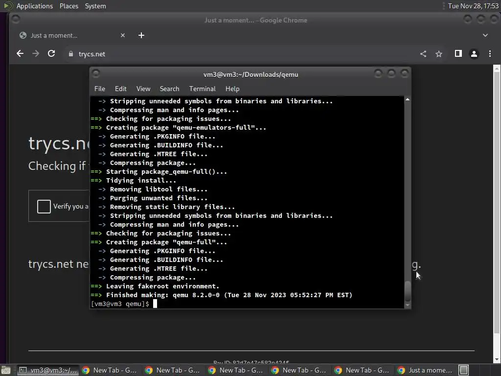Click the terminal scrollbar thumb
501x376 pixels.
click(x=408, y=291)
